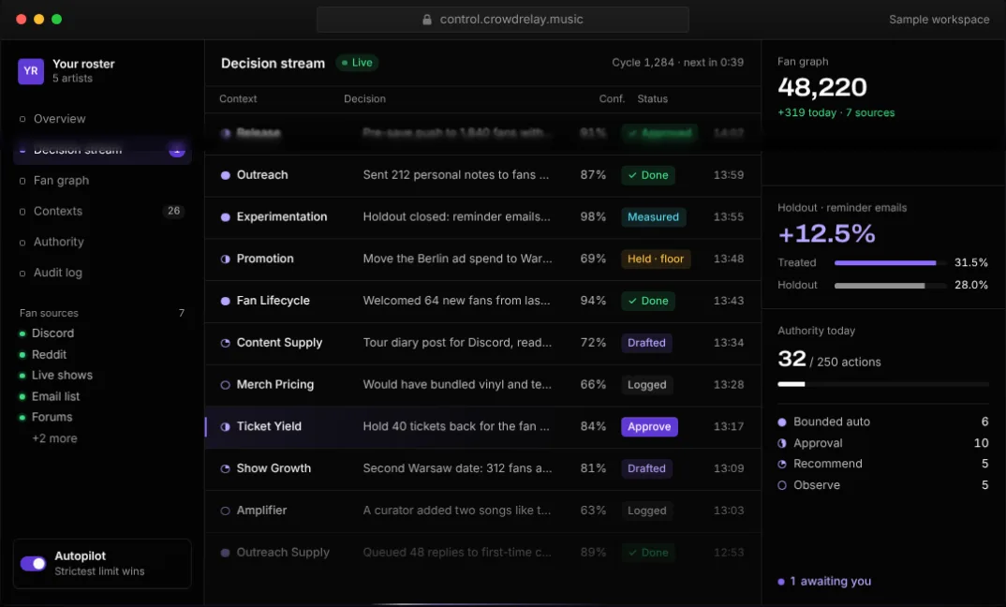Toggle the Autopilot switch off
The image size is (1006, 607).
[34, 563]
